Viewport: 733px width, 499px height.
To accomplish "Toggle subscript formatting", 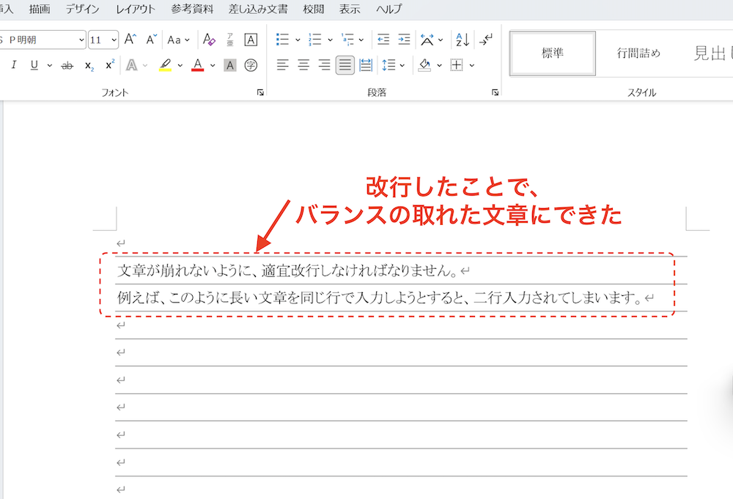I will [x=89, y=65].
